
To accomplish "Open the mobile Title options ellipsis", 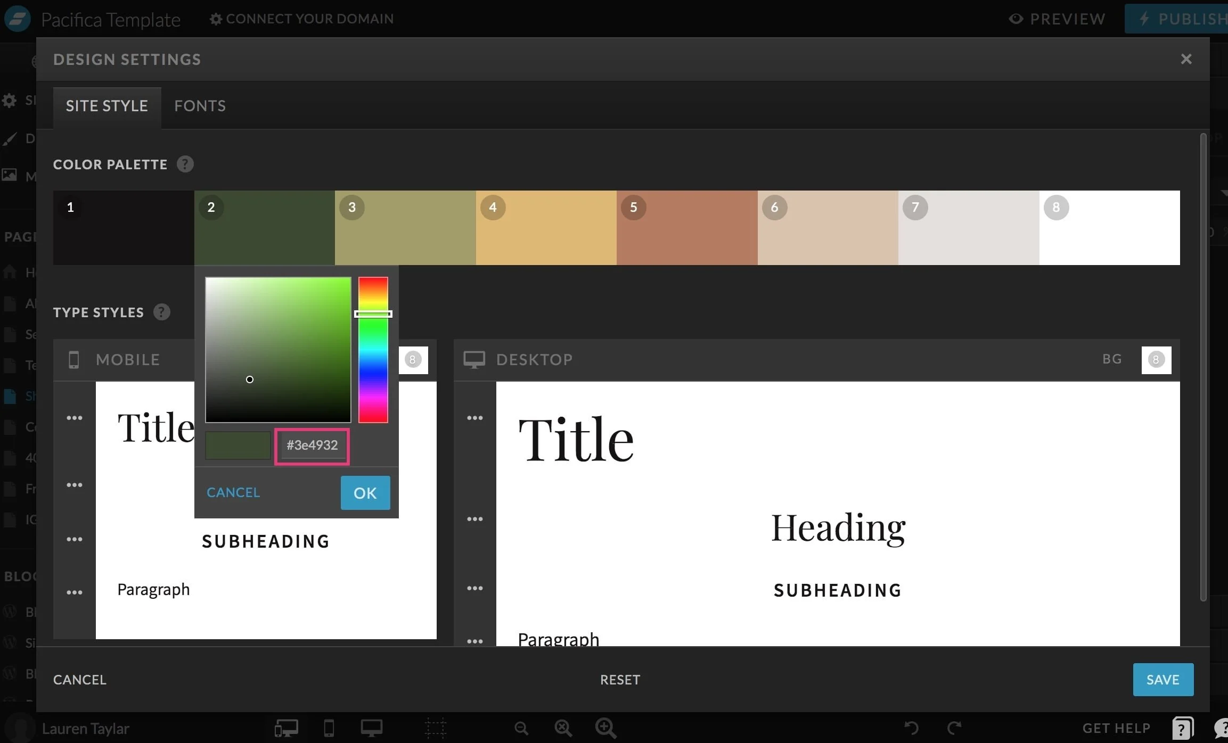I will [75, 418].
